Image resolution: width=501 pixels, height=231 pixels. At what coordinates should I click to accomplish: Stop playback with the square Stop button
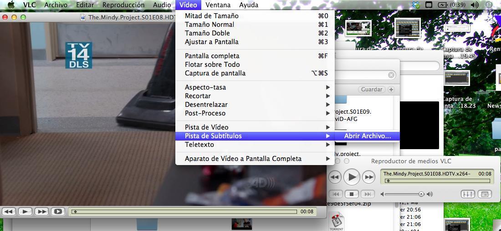(351, 194)
